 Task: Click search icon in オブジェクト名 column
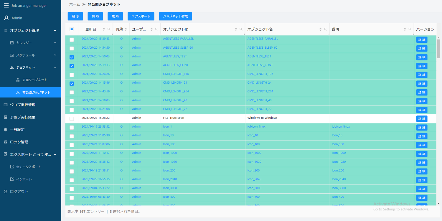(x=326, y=29)
